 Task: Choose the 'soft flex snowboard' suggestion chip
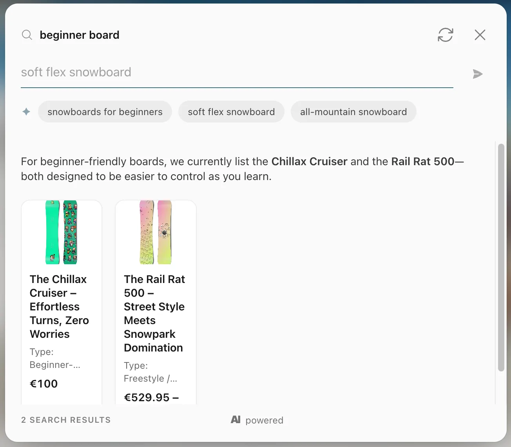coord(231,112)
